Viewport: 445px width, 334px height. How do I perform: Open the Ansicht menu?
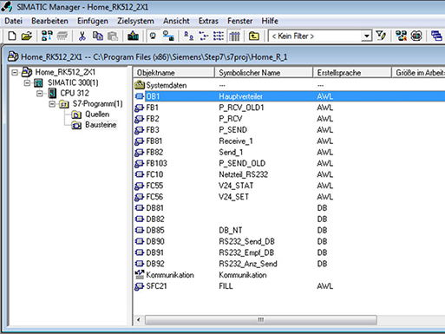coord(176,21)
